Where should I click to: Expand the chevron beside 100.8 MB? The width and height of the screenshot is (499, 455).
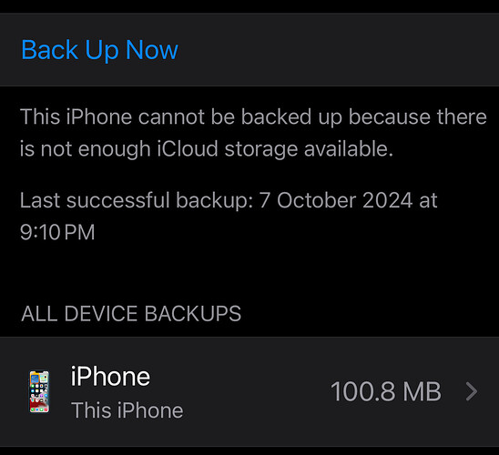[x=472, y=391]
